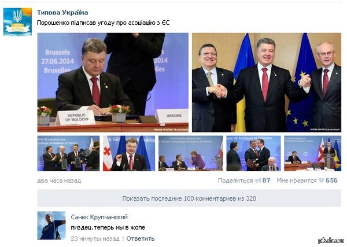Click the heart like icon next to 656
Image resolution: width=347 pixels, height=247 pixels.
[x=322, y=180]
